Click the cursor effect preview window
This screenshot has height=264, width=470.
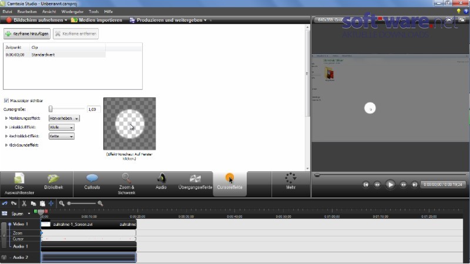pyautogui.click(x=129, y=124)
